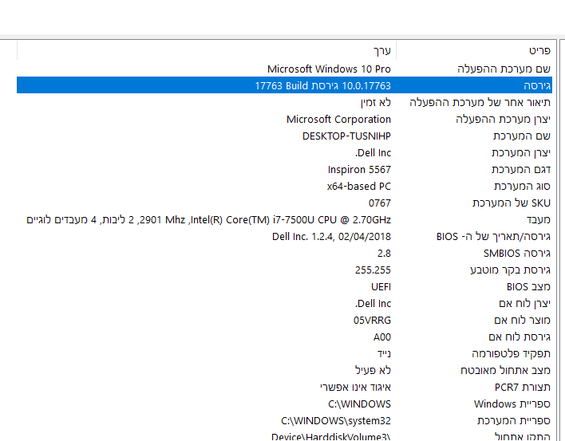
Task: Click the 'לא פעיל' value
Action: 373,371
